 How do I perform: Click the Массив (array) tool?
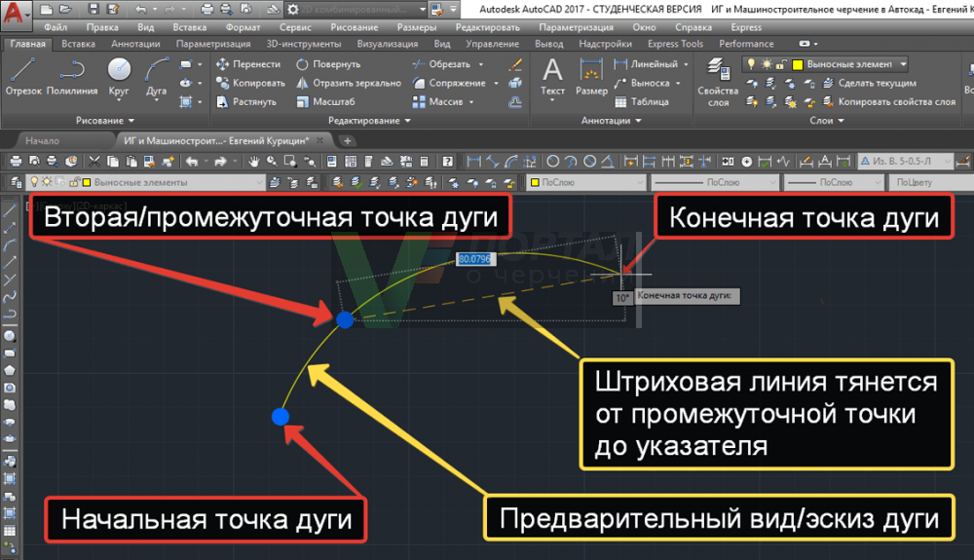[438, 102]
